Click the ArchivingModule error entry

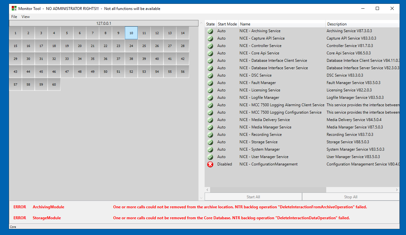(x=48, y=207)
